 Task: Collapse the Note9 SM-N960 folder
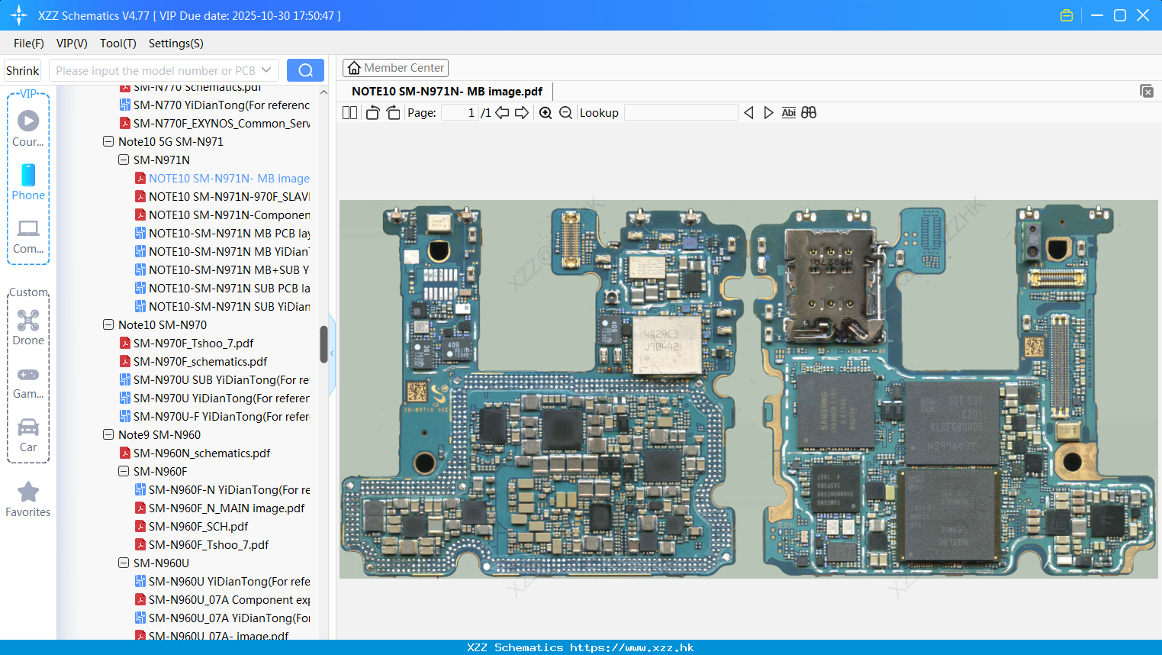(108, 434)
